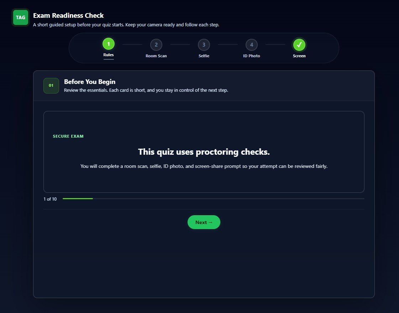The height and width of the screenshot is (313, 399).
Task: Click the proctoring checks headline
Action: (x=204, y=152)
